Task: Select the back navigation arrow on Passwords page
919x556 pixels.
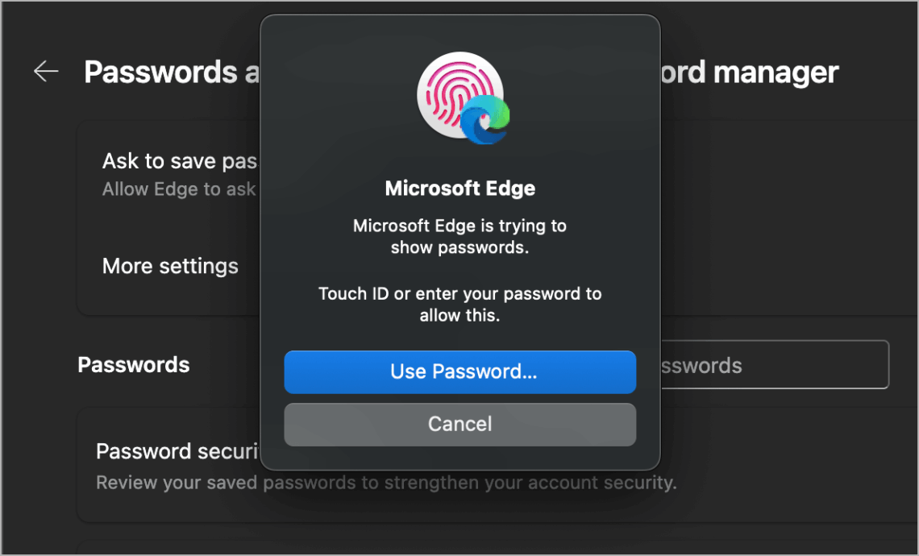Action: [45, 71]
